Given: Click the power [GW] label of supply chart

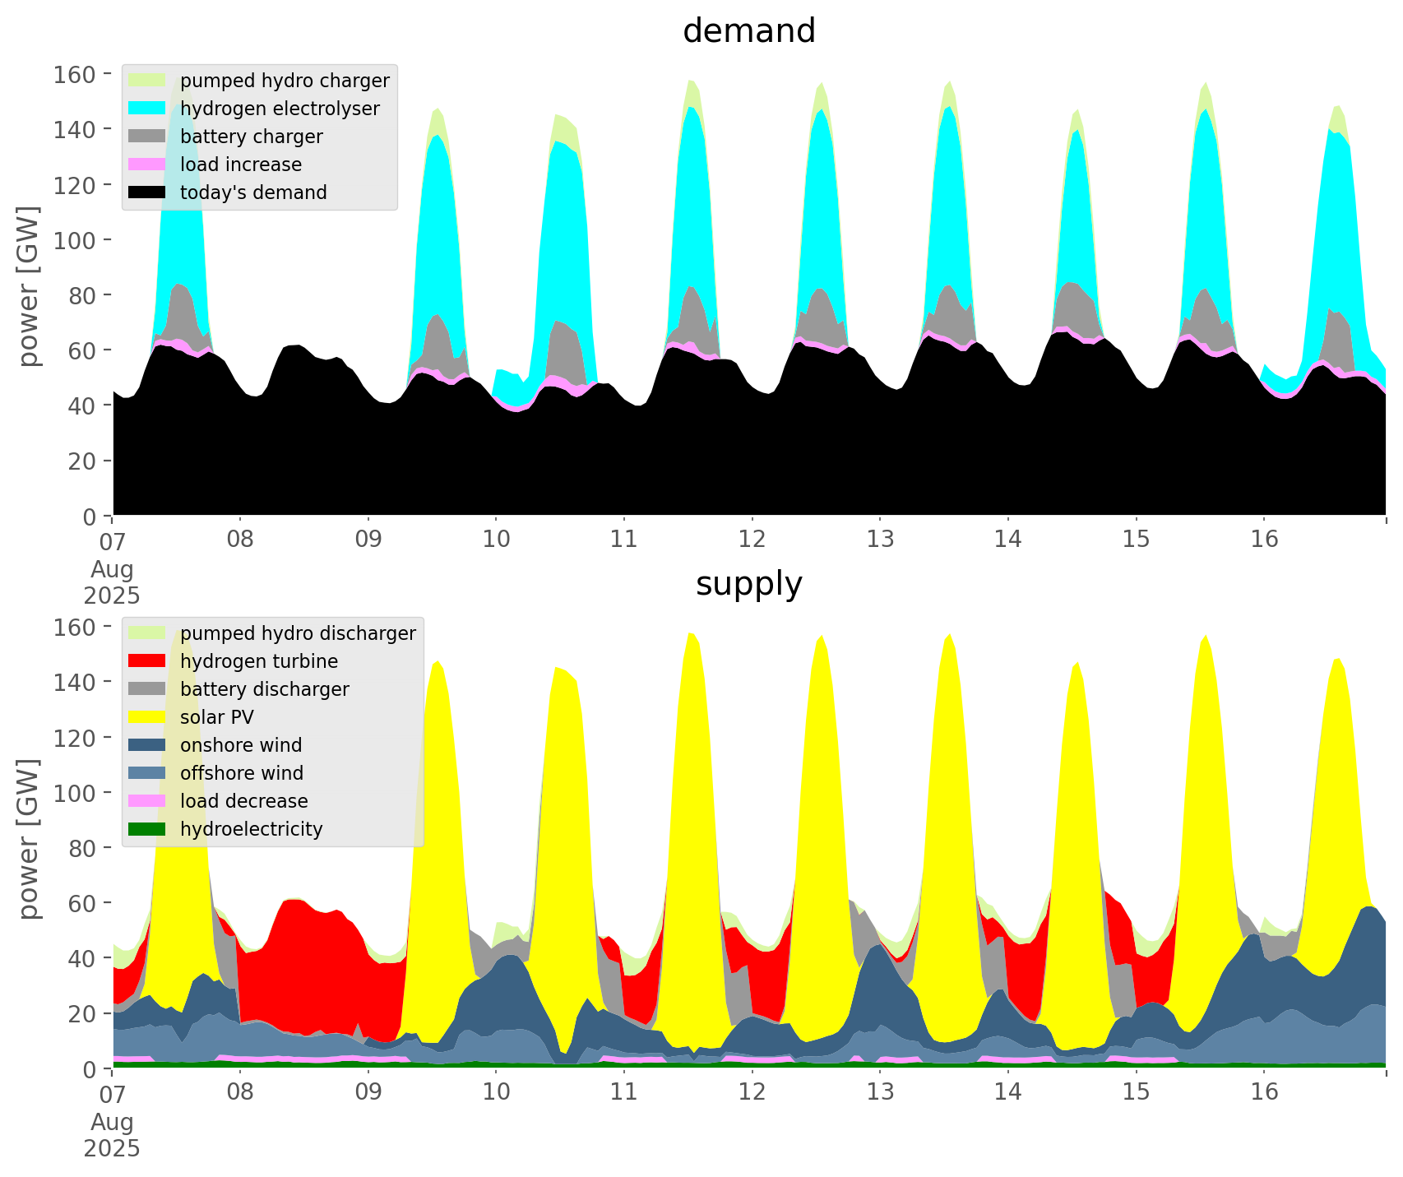Looking at the screenshot, I should click(x=30, y=839).
